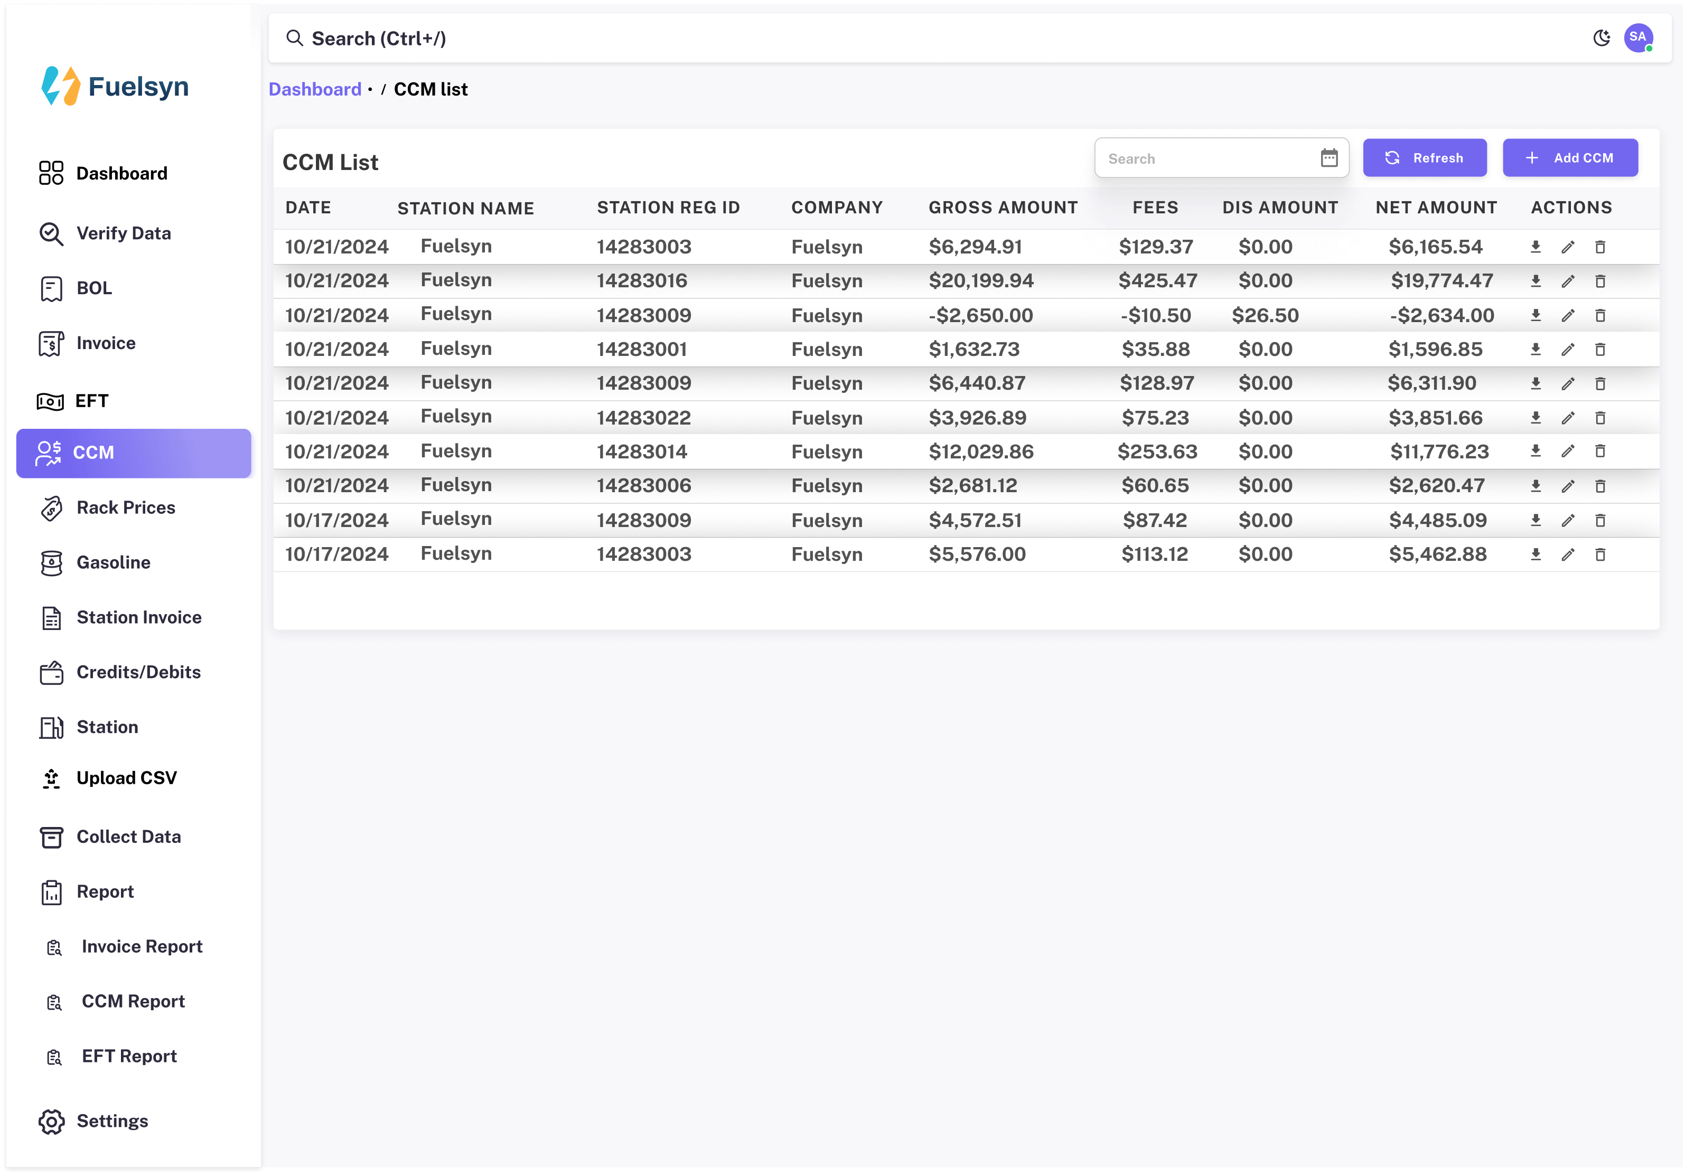Select the Rack Prices sidebar icon
Screen dimensions: 1685x1175
(x=51, y=507)
